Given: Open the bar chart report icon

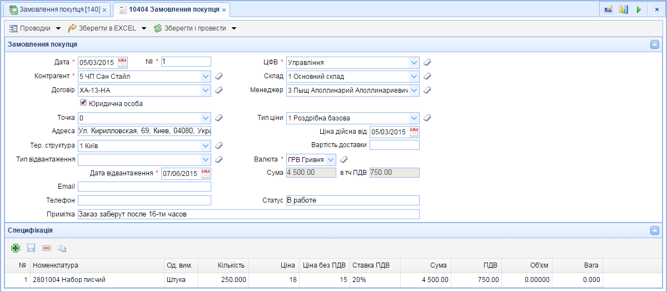Looking at the screenshot, I should pos(624,9).
